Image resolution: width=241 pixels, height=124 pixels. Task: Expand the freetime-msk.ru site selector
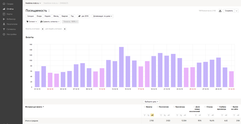[33, 3]
